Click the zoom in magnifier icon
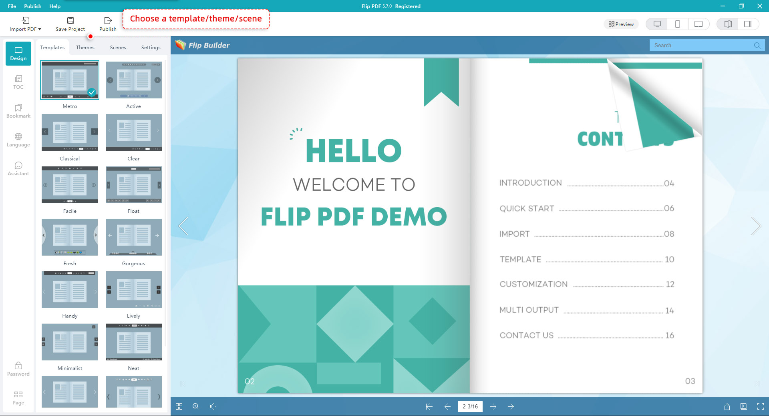The width and height of the screenshot is (769, 416). pos(196,406)
